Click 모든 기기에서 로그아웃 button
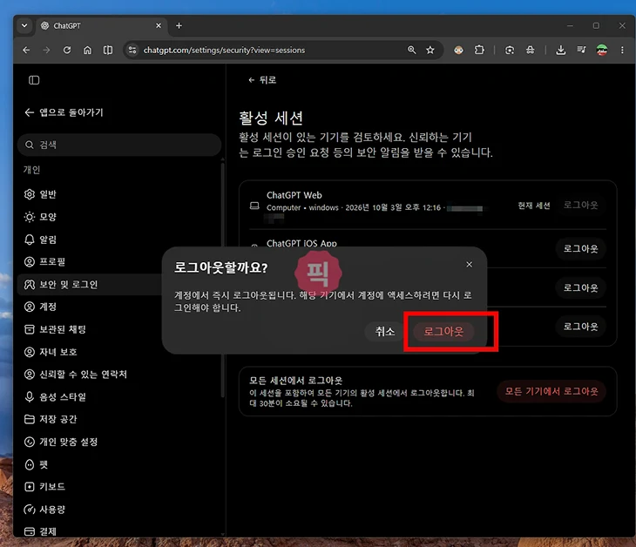This screenshot has height=547, width=636. [x=551, y=391]
